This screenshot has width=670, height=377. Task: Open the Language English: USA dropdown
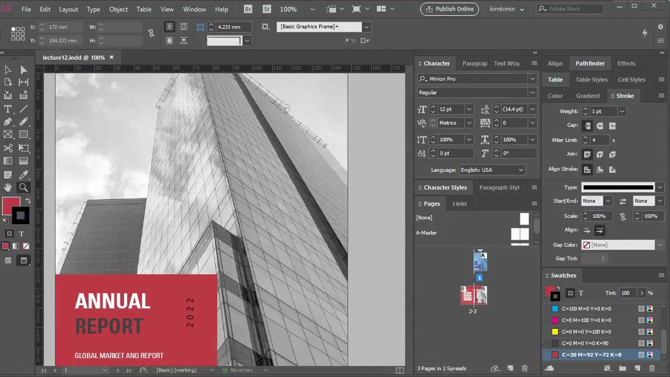point(521,170)
